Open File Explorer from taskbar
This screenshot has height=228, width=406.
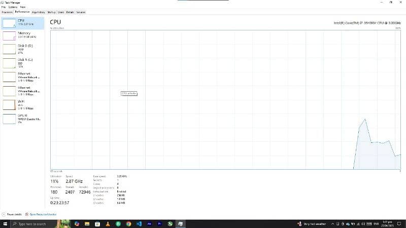pos(87,224)
